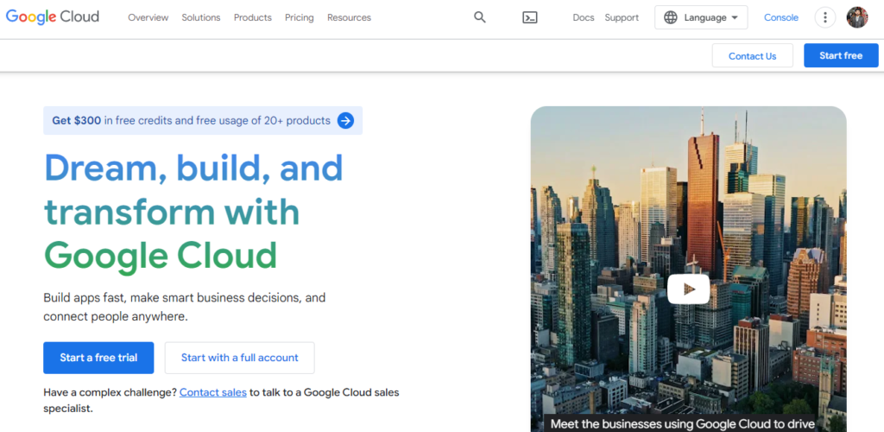This screenshot has height=432, width=884.
Task: Open the search magnifier icon
Action: (x=480, y=17)
